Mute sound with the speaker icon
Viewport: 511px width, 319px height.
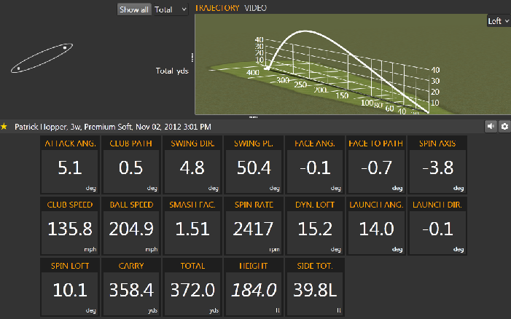pos(491,126)
